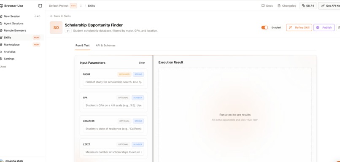Screen dimensions: 340x162
Task: Focus the MAJOR input field
Action: point(113,82)
